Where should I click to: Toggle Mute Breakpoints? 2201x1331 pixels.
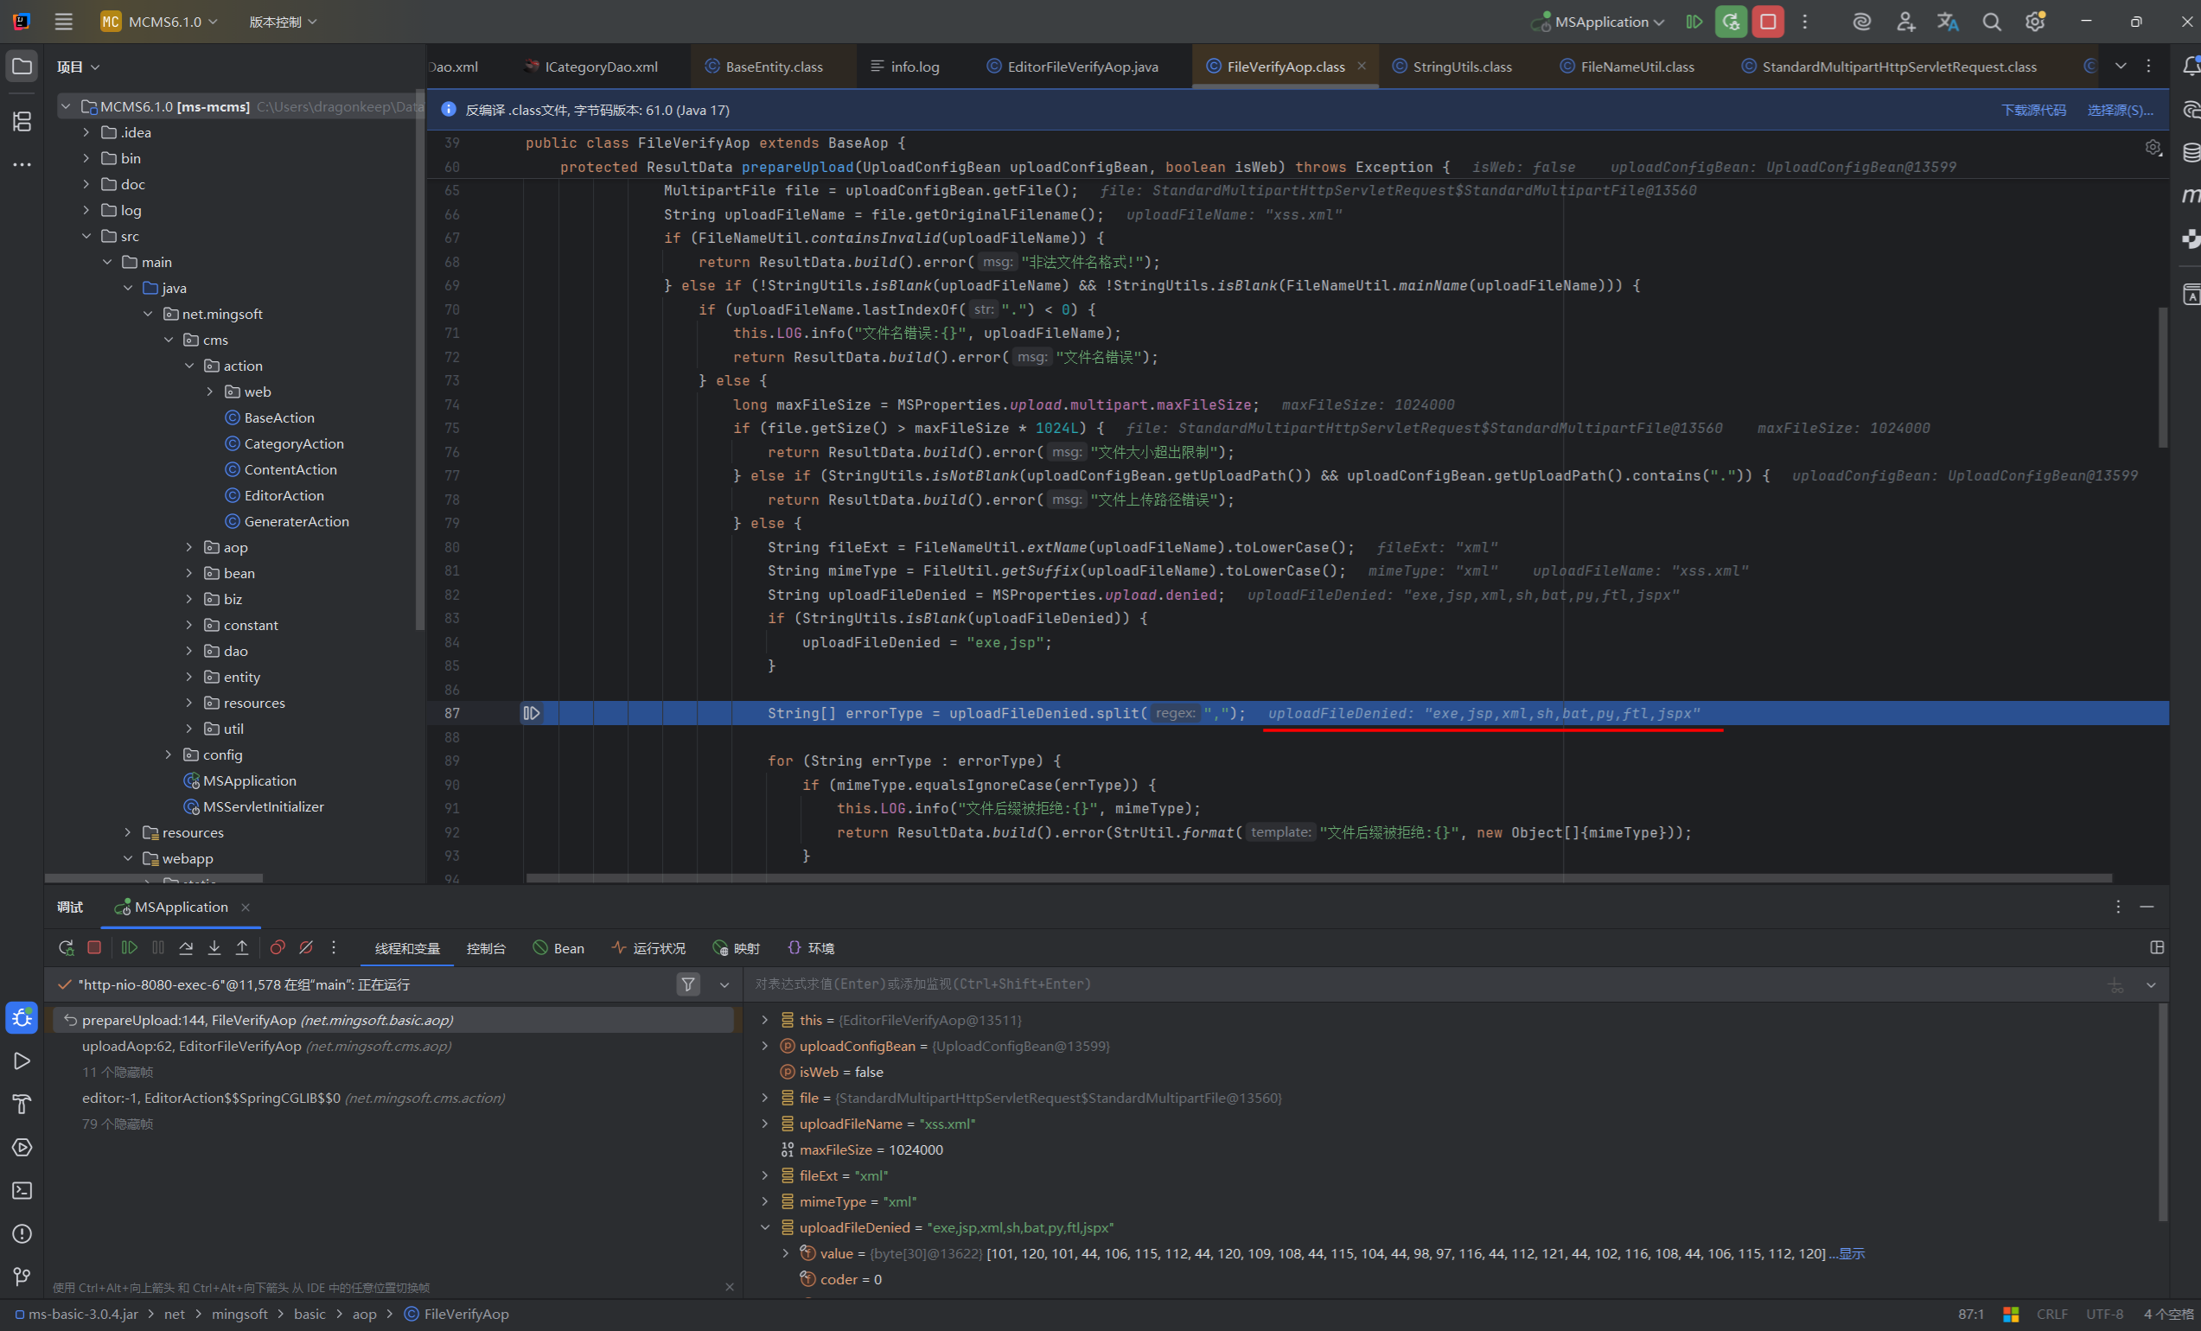coord(305,948)
